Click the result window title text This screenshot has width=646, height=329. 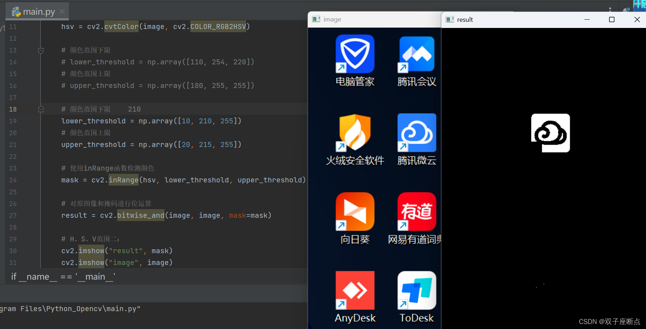465,20
